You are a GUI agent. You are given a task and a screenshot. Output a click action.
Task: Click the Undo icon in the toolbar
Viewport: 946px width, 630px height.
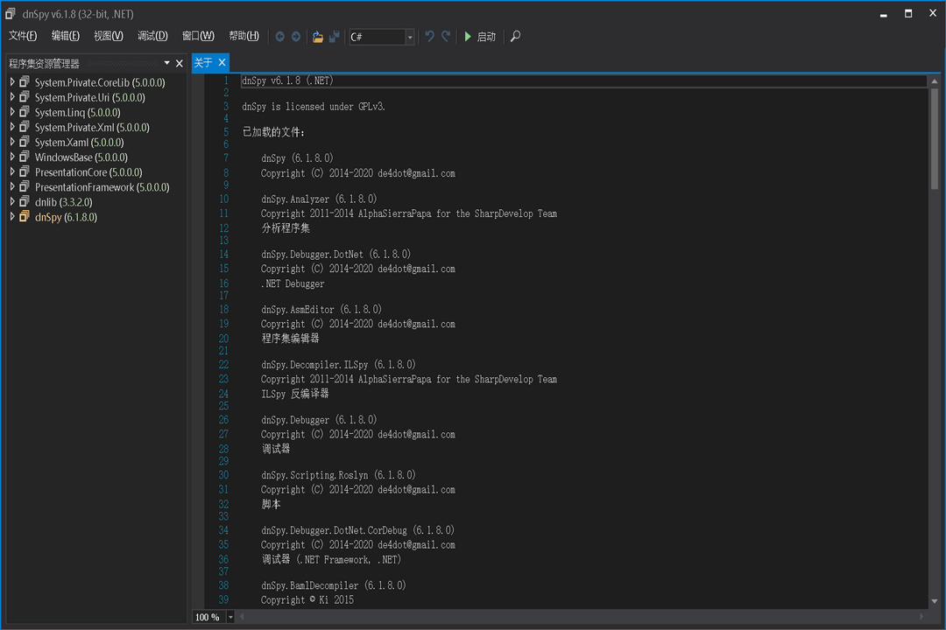[x=428, y=36]
